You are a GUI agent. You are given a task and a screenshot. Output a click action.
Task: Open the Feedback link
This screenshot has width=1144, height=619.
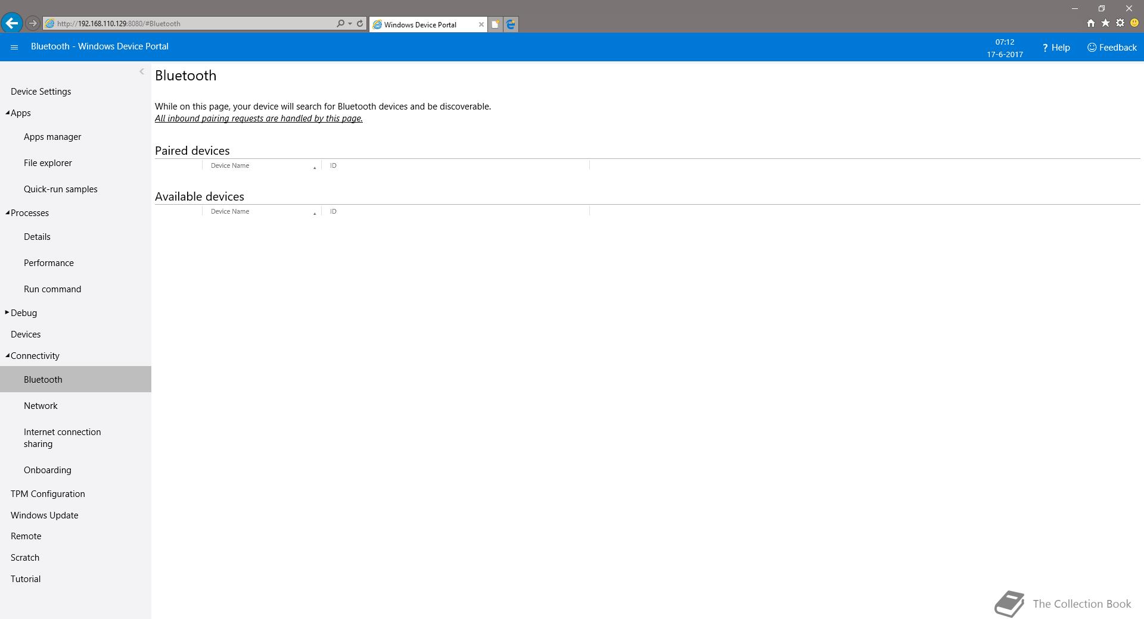click(1112, 48)
